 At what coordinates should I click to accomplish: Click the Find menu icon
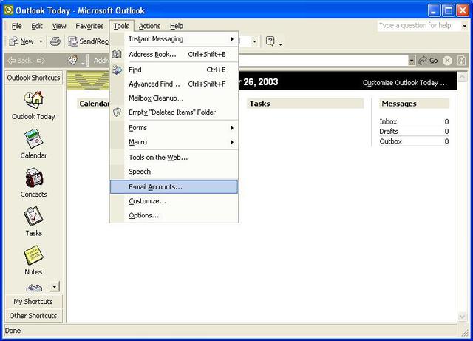coord(117,70)
